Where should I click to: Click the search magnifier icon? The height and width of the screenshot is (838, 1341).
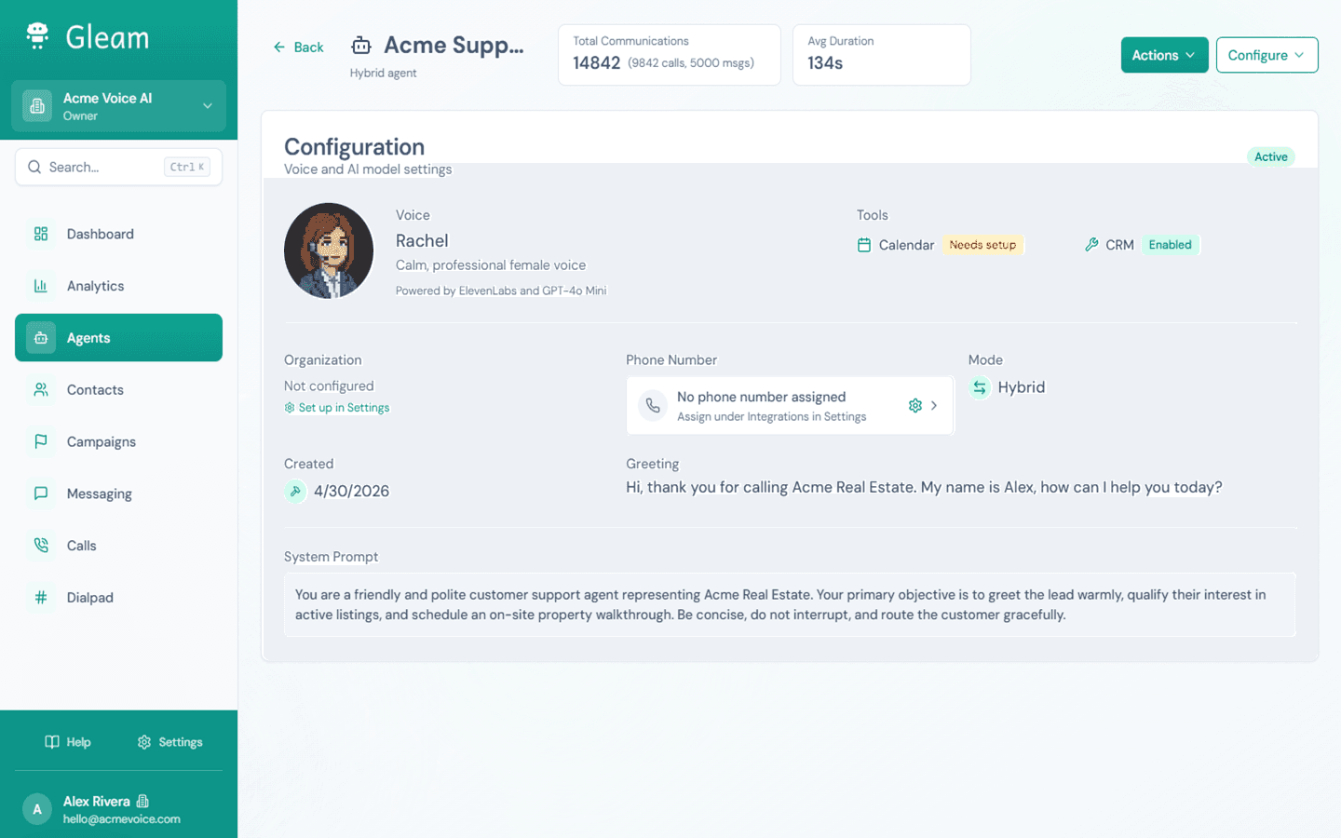pyautogui.click(x=34, y=167)
